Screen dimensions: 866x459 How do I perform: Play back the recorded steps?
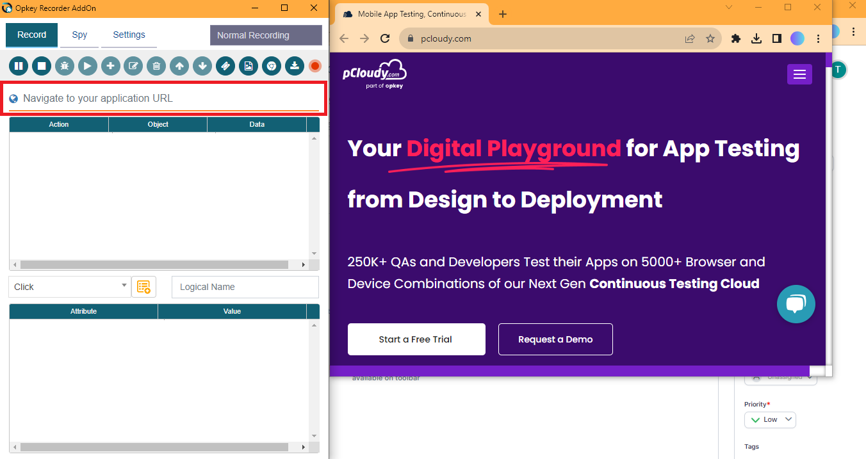88,65
